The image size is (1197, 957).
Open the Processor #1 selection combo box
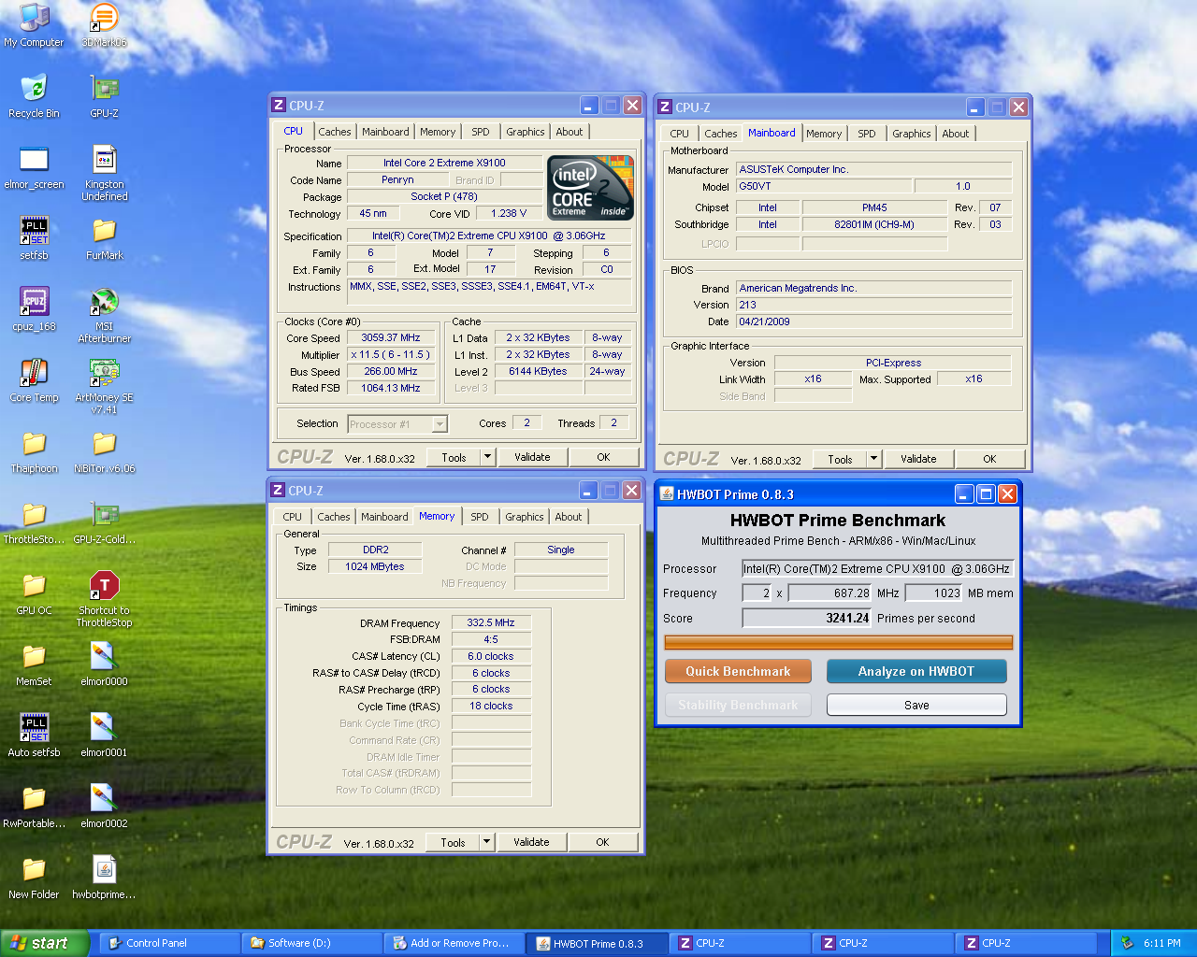pyautogui.click(x=397, y=424)
